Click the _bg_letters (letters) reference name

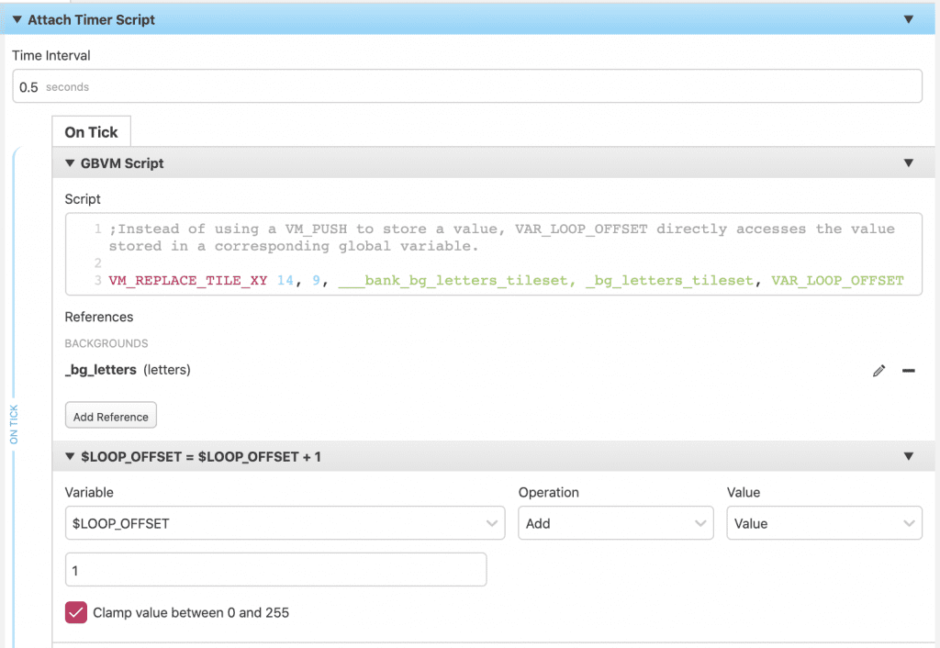point(128,370)
